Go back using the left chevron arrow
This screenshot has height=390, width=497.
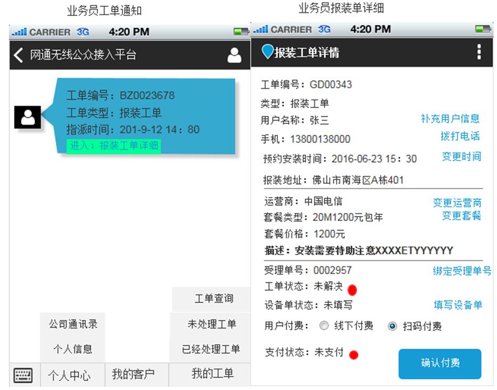pos(19,55)
